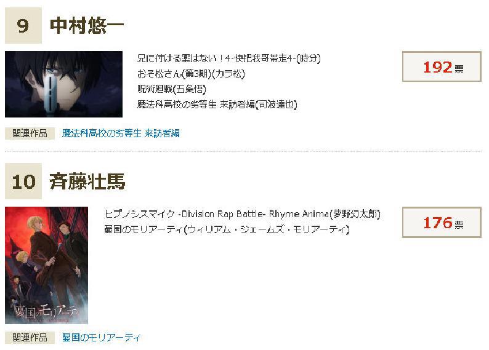
Task: Click the red 176 number
Action: 437,223
